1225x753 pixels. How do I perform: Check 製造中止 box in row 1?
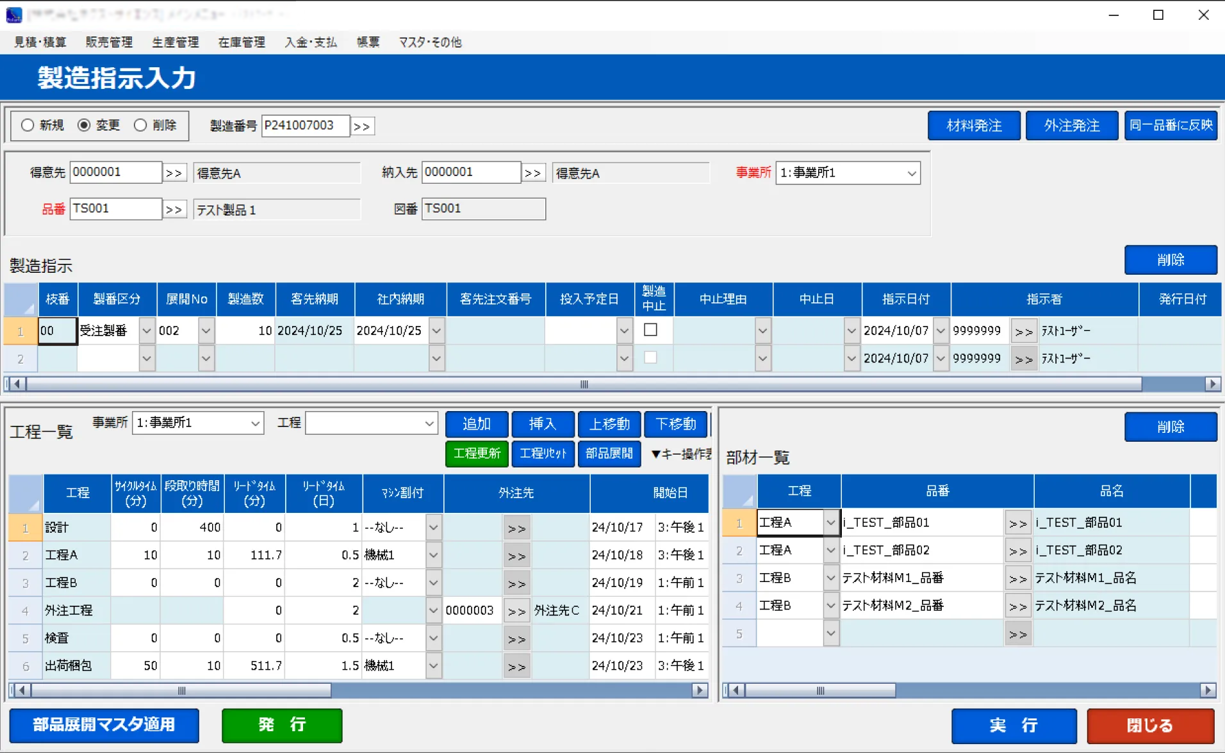650,330
